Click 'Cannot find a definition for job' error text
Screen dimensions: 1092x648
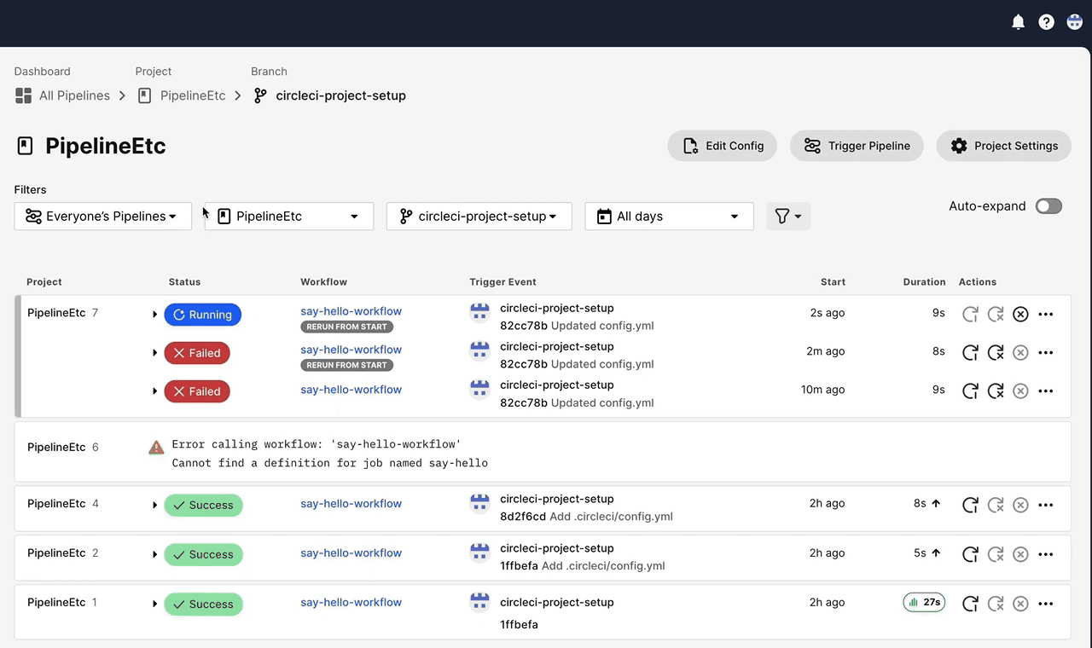329,463
